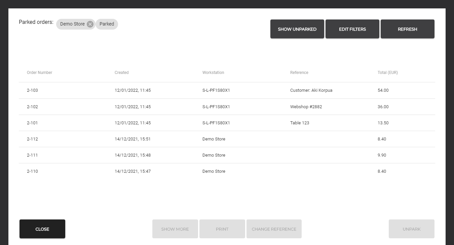The height and width of the screenshot is (245, 454).
Task: Click the Reference column header
Action: coord(299,73)
